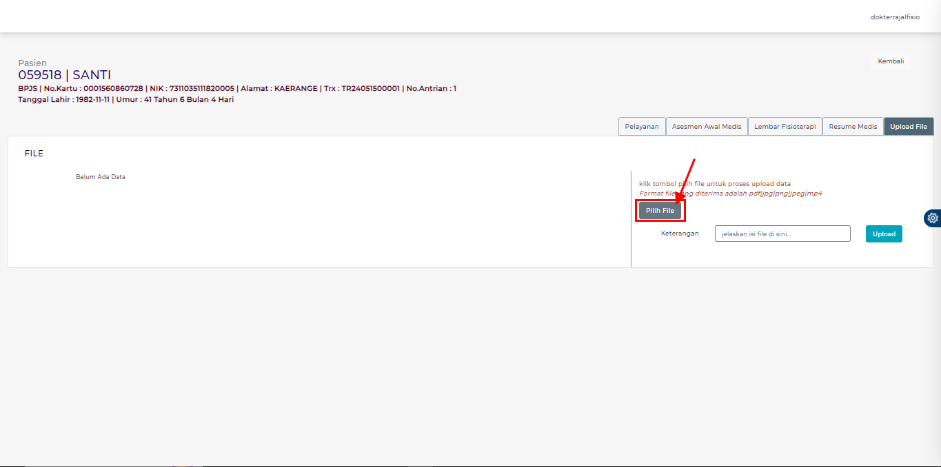Click the upload instruction text line
Image resolution: width=941 pixels, height=467 pixels.
click(x=715, y=184)
